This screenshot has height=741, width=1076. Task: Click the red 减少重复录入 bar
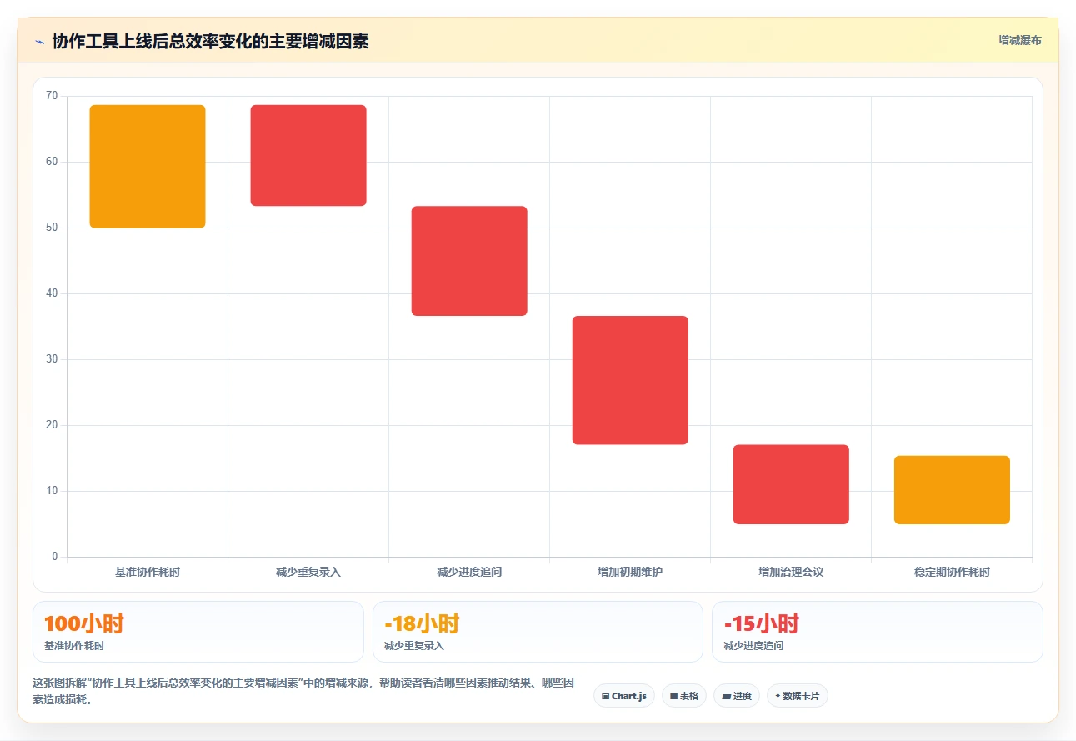point(308,155)
